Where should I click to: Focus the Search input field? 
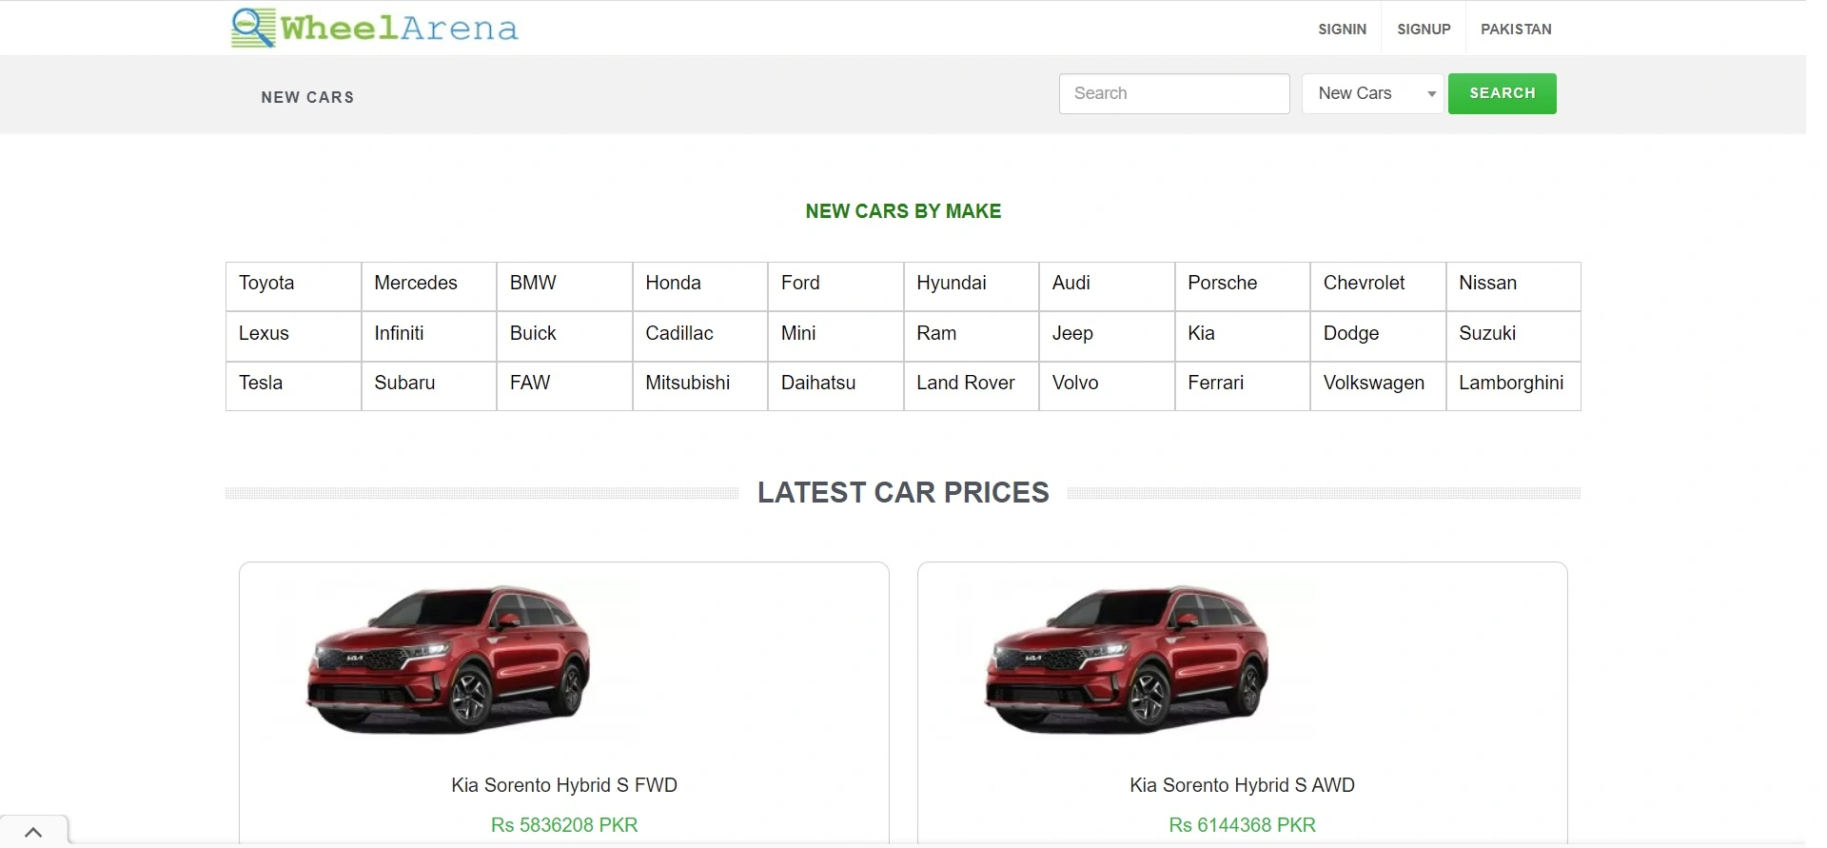coord(1174,93)
